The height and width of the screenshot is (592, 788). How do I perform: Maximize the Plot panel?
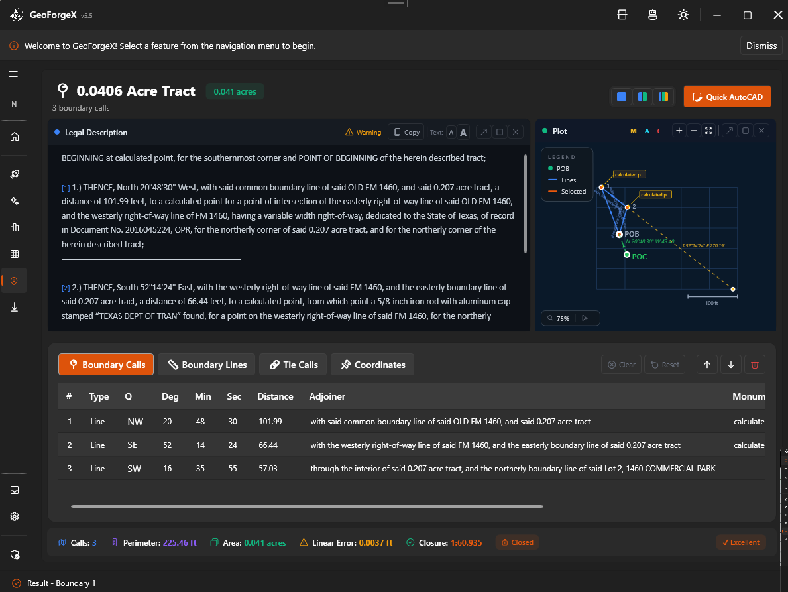[x=746, y=131]
